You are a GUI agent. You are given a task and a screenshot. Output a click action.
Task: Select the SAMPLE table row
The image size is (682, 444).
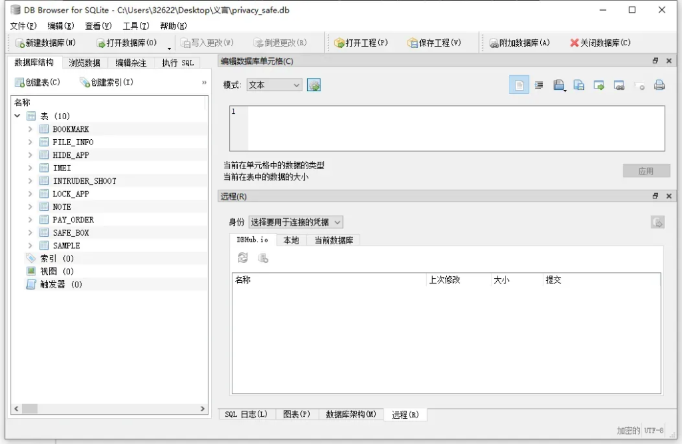(x=109, y=245)
